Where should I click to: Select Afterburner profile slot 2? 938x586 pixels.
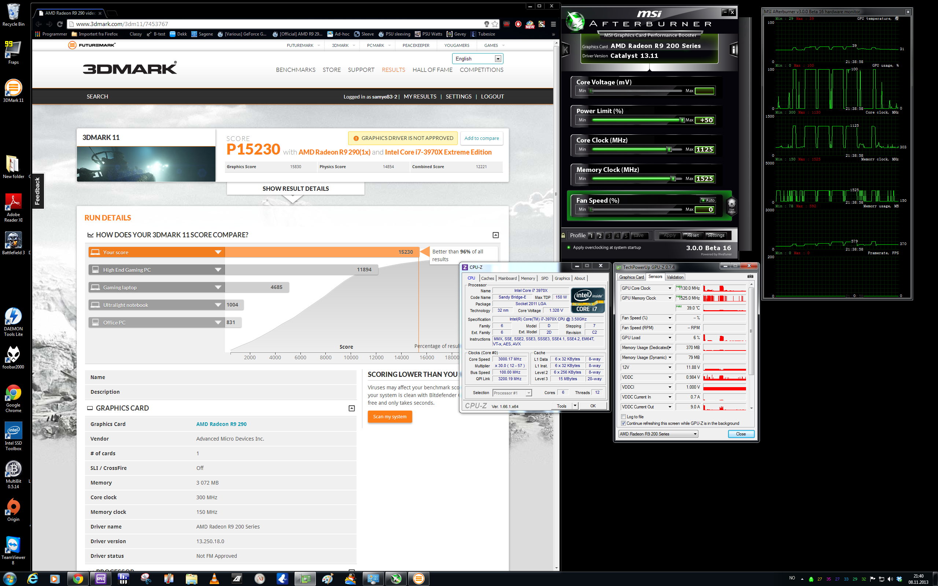(599, 235)
